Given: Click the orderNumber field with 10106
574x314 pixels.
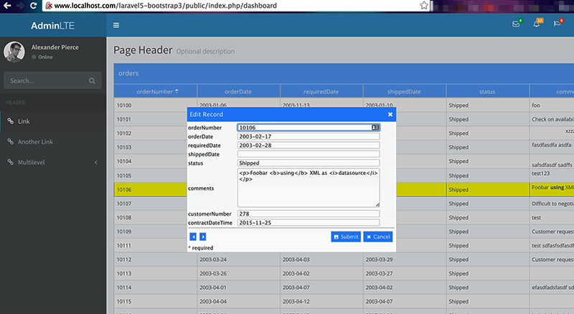Looking at the screenshot, I should click(x=309, y=128).
